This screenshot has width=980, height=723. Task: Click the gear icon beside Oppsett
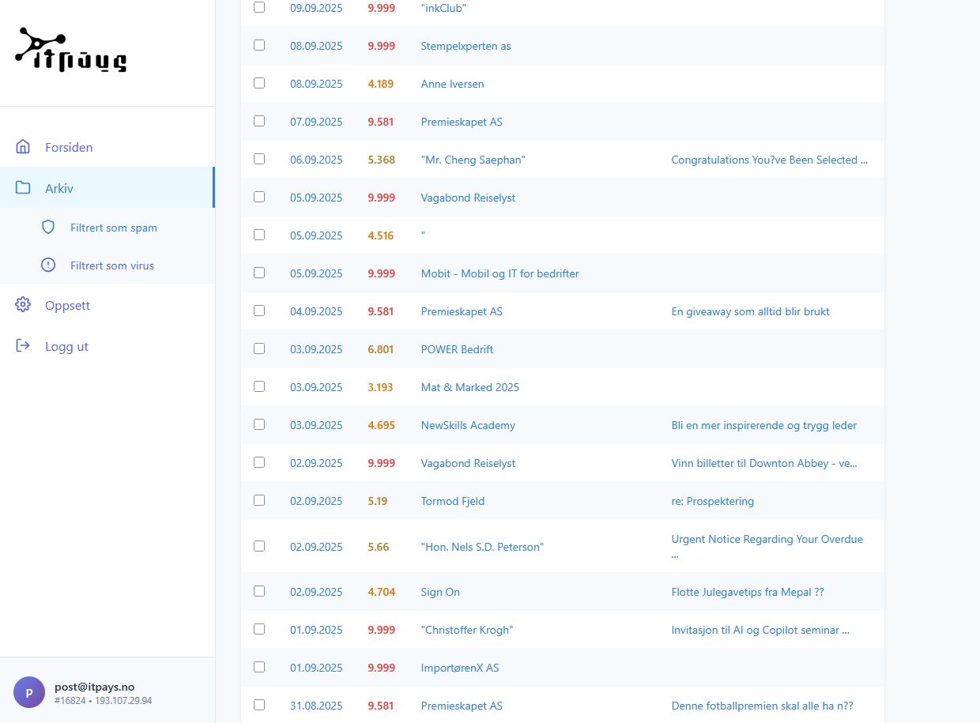tap(23, 305)
